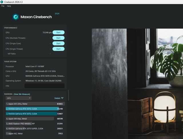Click the 68590 score value
The image size is (183, 139).
(x=60, y=119)
